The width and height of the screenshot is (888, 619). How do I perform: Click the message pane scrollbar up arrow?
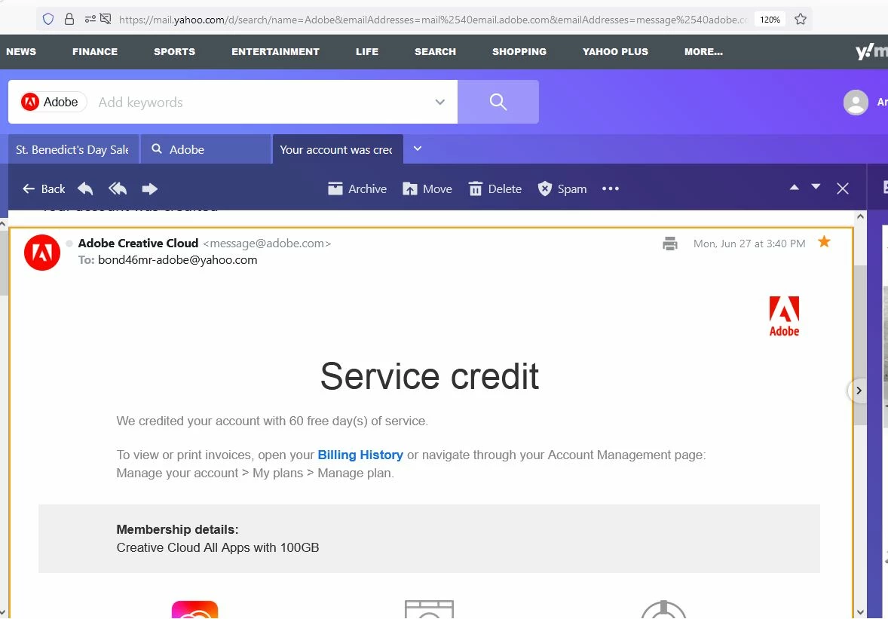pyautogui.click(x=860, y=216)
